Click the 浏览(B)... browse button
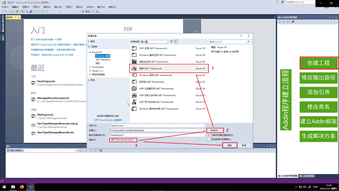The width and height of the screenshot is (339, 191). click(215, 130)
